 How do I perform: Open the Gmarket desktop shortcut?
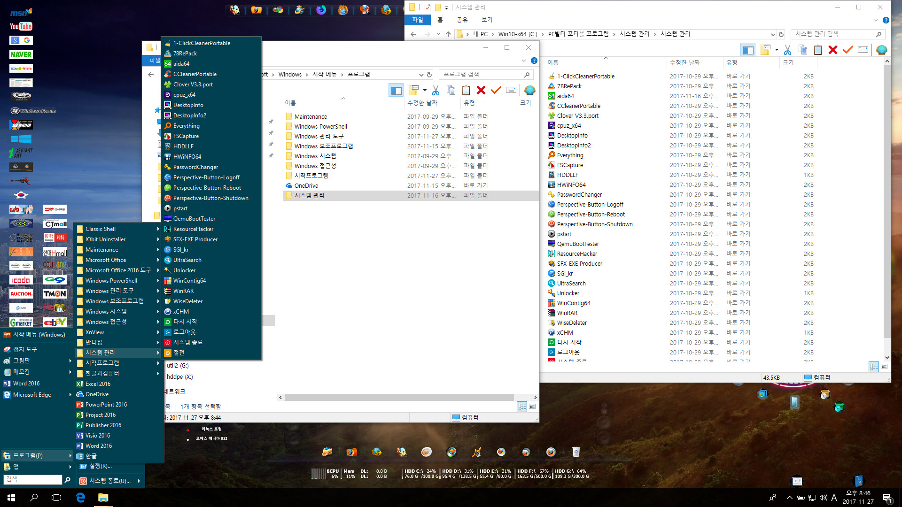21,322
